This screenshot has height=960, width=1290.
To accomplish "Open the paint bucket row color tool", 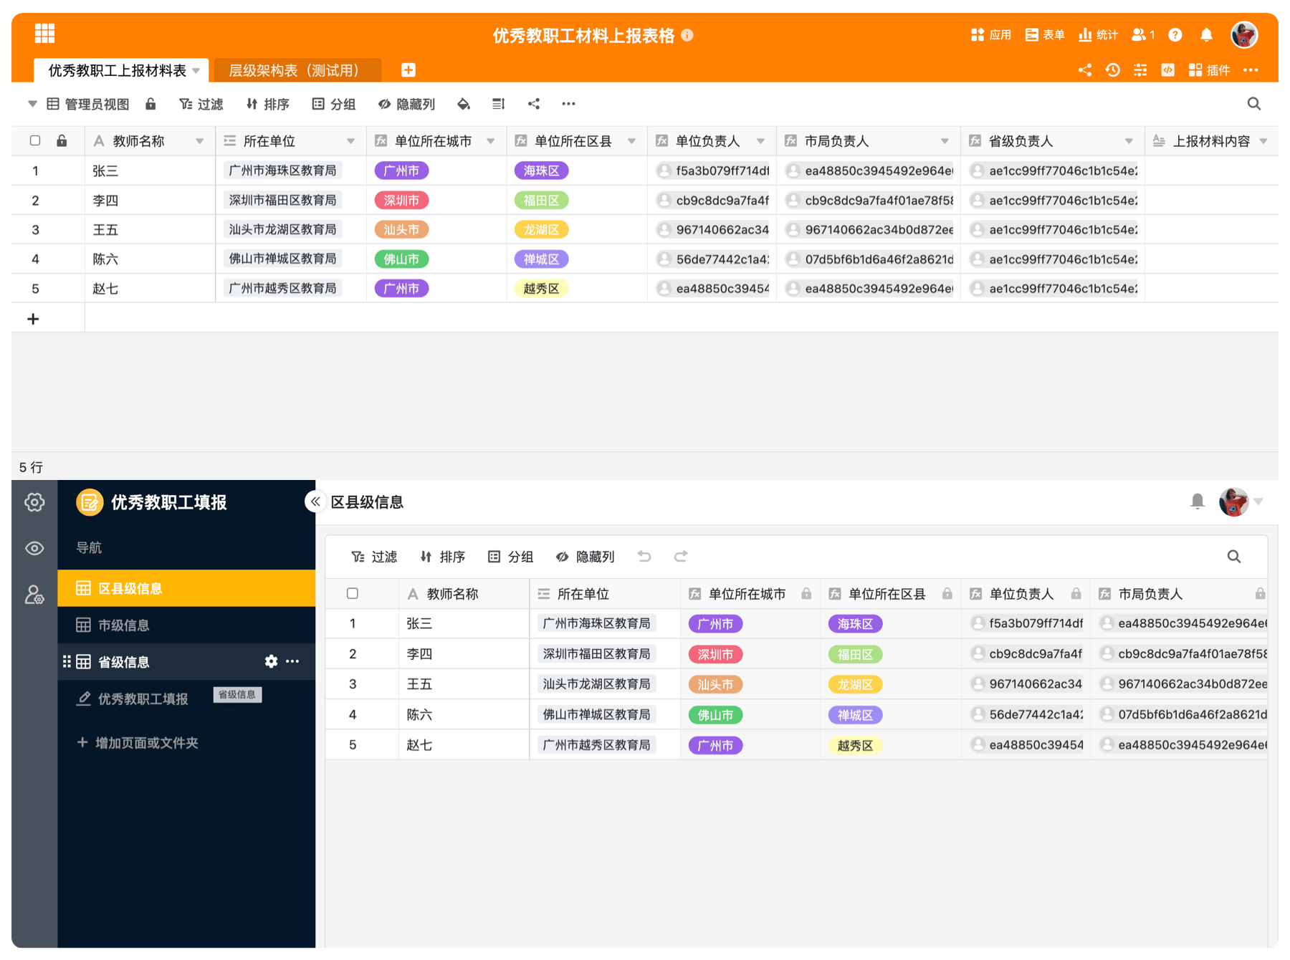I will [x=464, y=104].
